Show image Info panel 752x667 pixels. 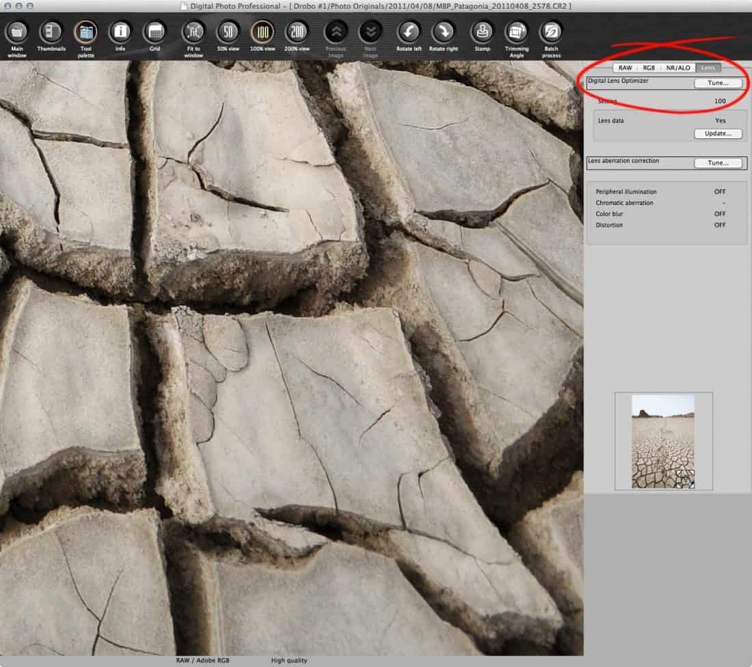pyautogui.click(x=120, y=32)
